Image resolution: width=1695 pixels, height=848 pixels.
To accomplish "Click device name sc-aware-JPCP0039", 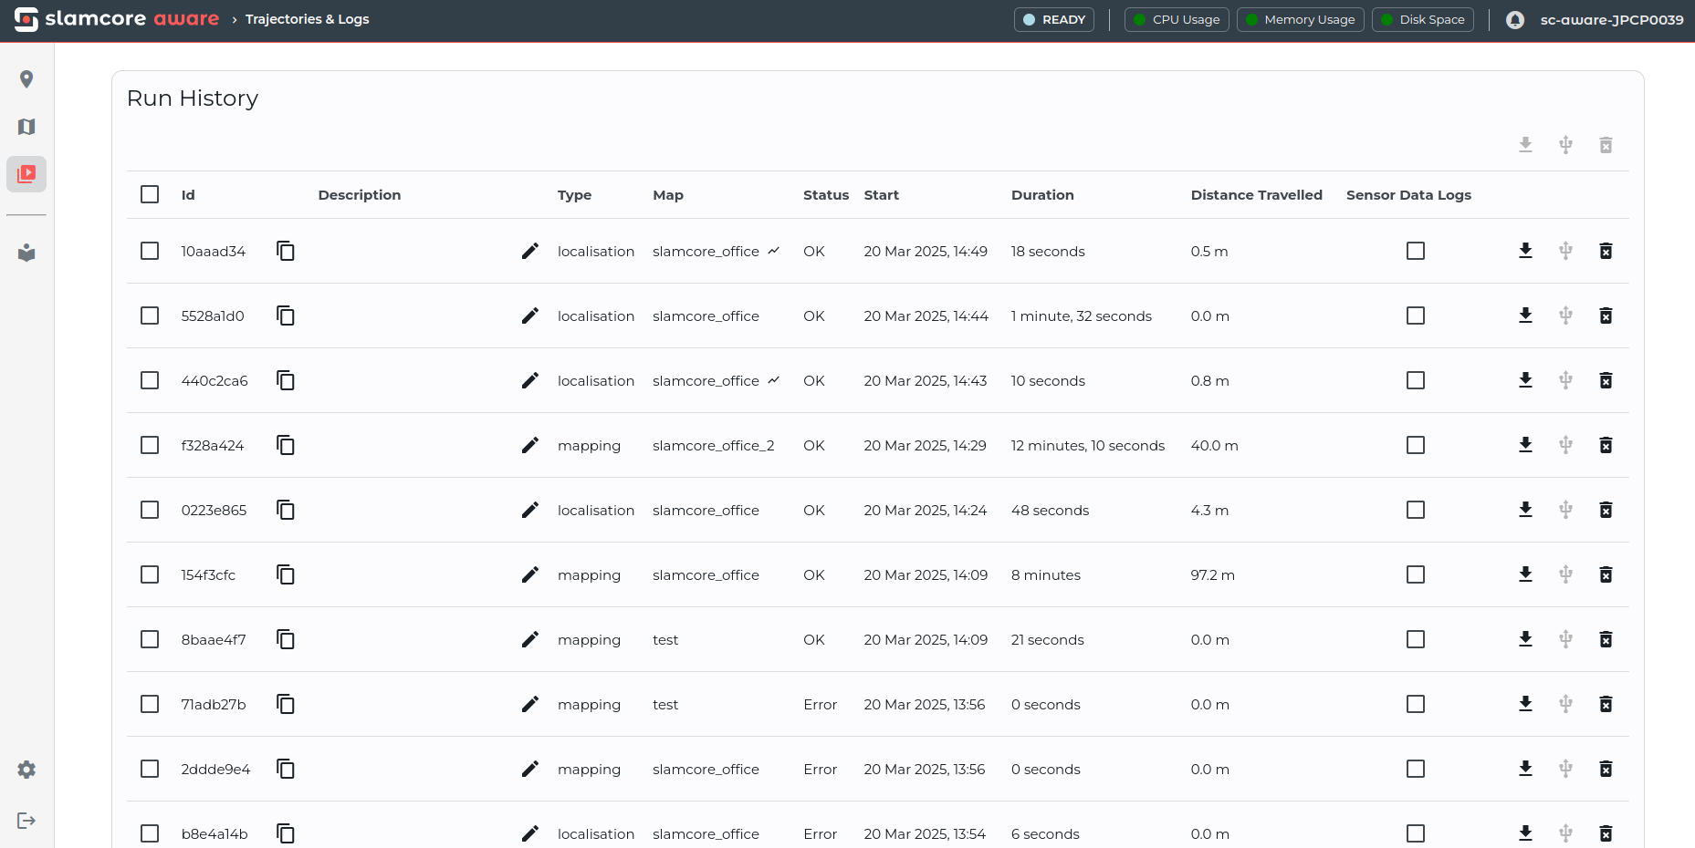I will coord(1612,19).
